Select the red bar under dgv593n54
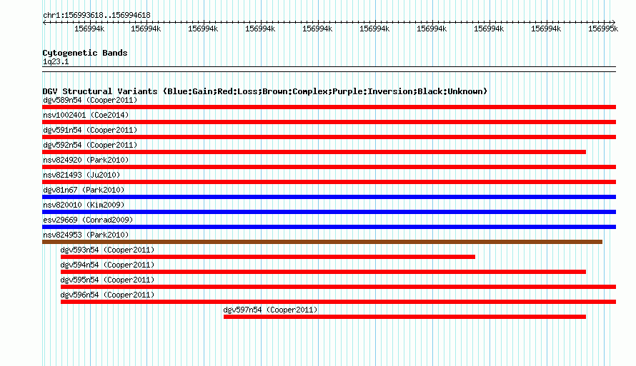 tap(268, 257)
